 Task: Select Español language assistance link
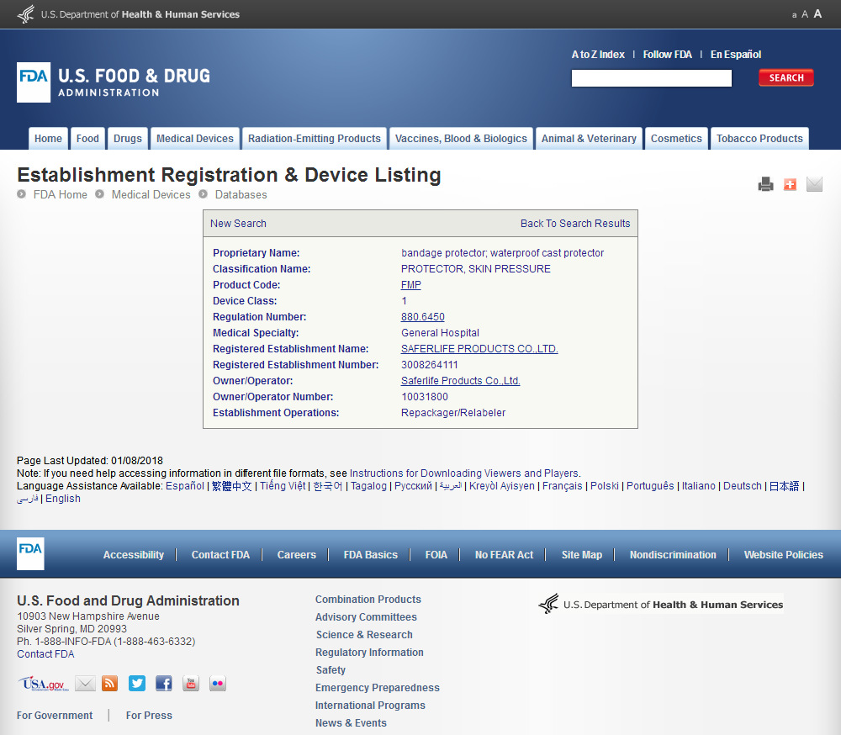click(x=185, y=486)
